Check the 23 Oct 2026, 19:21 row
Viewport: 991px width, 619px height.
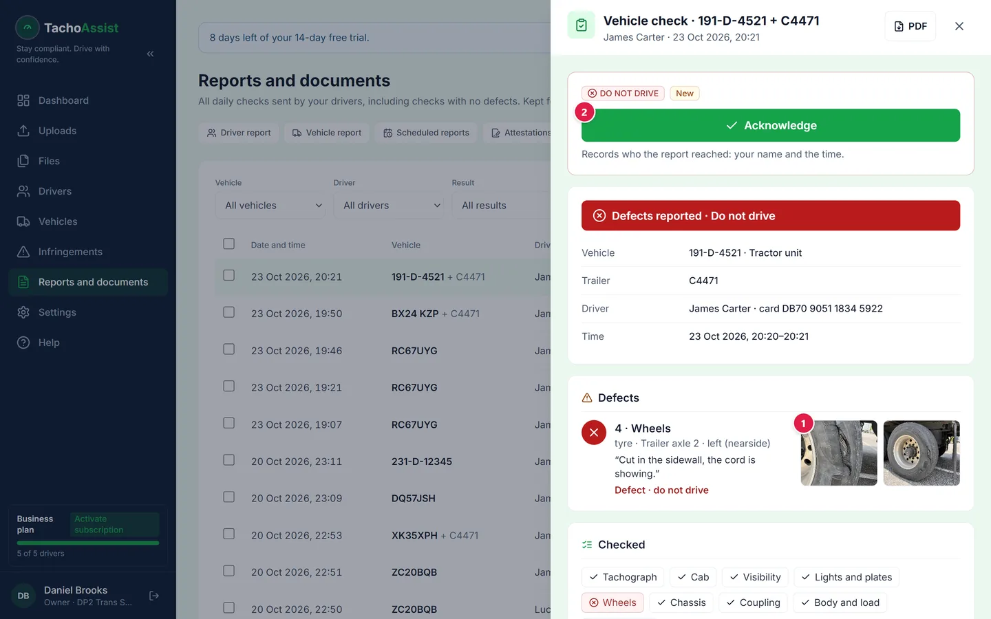point(229,387)
